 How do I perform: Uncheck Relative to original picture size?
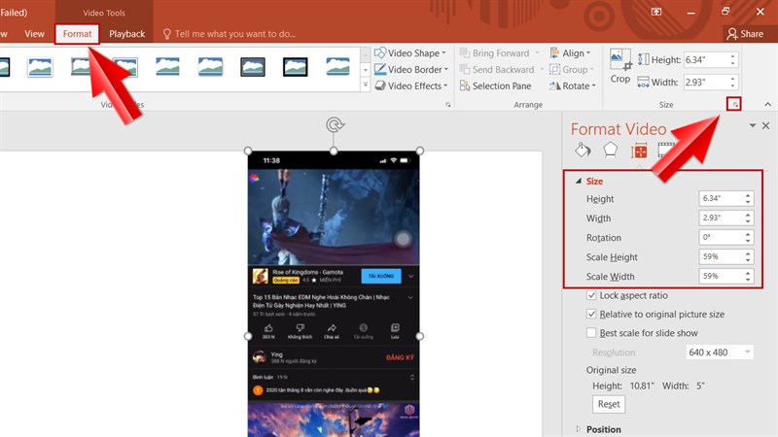(x=591, y=314)
